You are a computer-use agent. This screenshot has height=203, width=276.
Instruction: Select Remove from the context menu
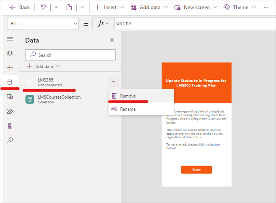128,96
